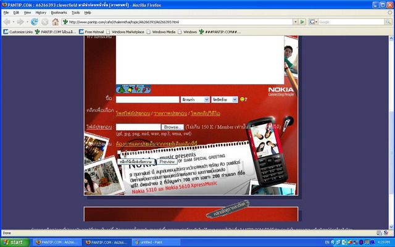Image resolution: width=395 pixels, height=247 pixels.
Task: Open the Back button history dropdown arrow
Action: point(14,22)
